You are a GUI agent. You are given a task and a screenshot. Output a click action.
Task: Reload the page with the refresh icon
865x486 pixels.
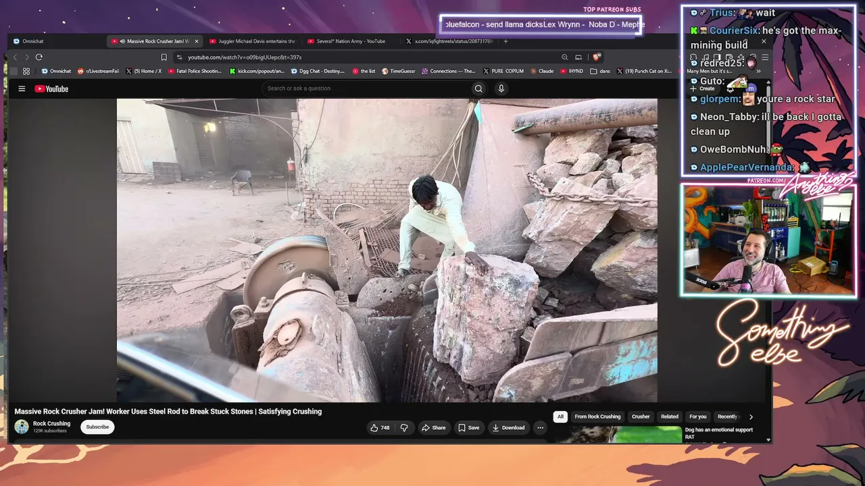point(39,57)
